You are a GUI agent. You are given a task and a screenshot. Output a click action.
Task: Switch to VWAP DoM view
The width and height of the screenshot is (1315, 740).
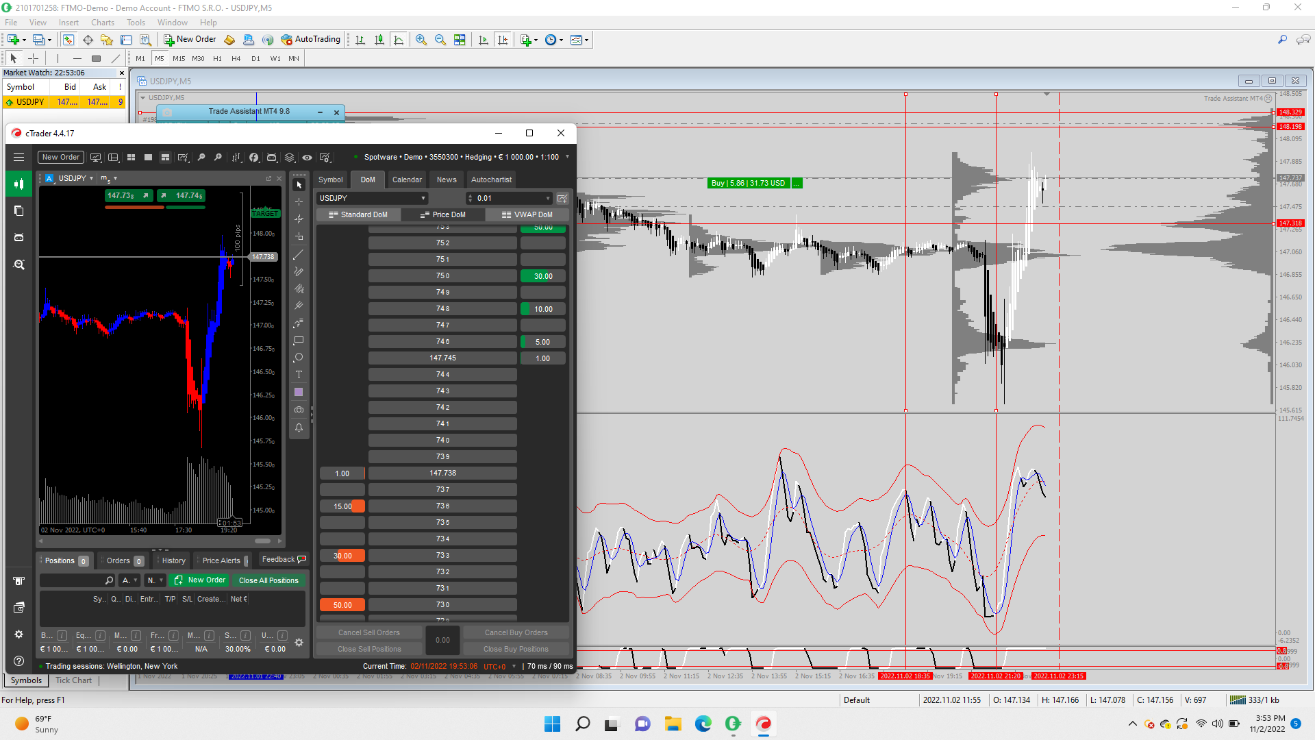click(527, 215)
